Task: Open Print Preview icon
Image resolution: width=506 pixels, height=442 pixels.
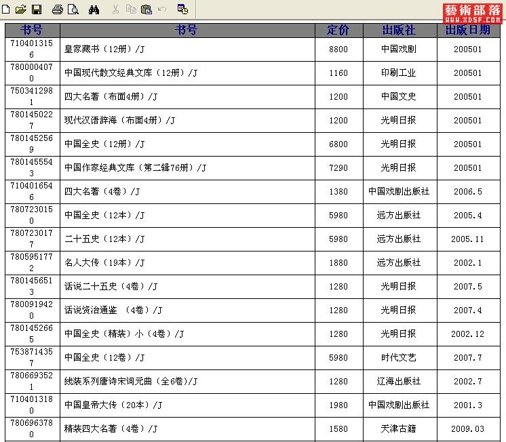Action: tap(73, 9)
